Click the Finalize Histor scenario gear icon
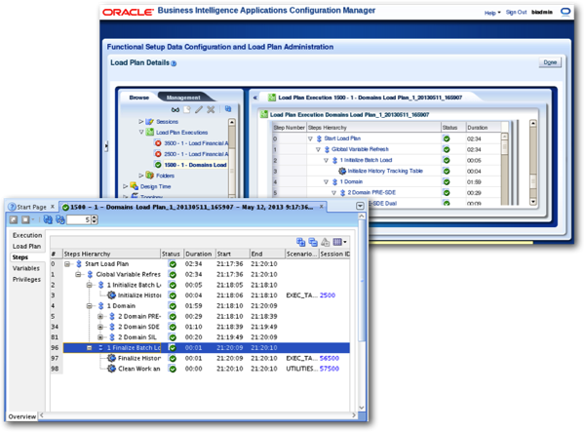 coord(111,358)
